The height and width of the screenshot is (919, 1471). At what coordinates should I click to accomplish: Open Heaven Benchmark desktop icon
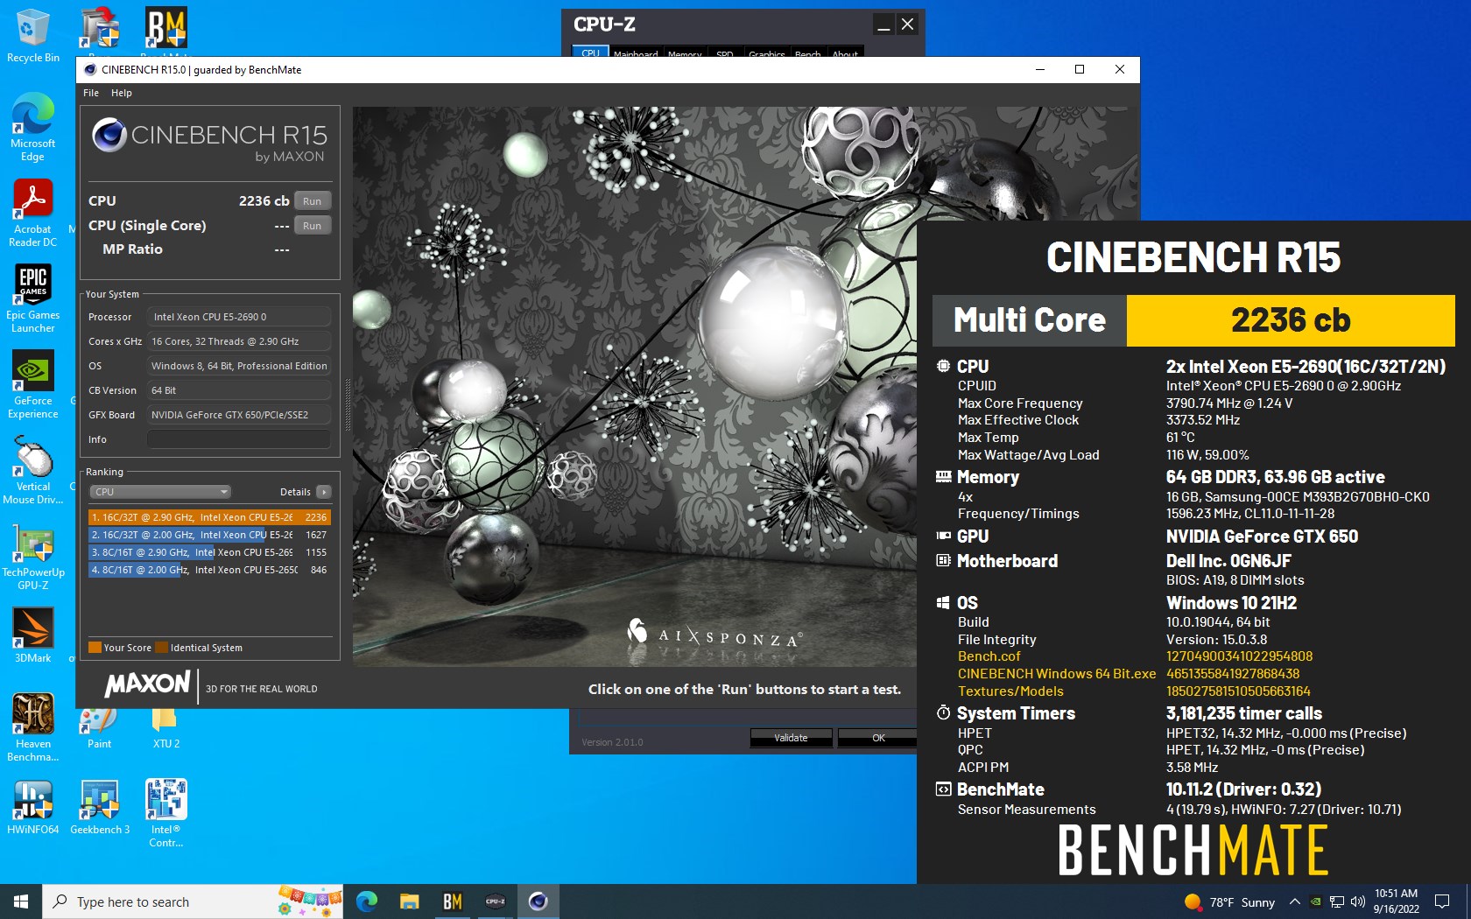pyautogui.click(x=32, y=727)
